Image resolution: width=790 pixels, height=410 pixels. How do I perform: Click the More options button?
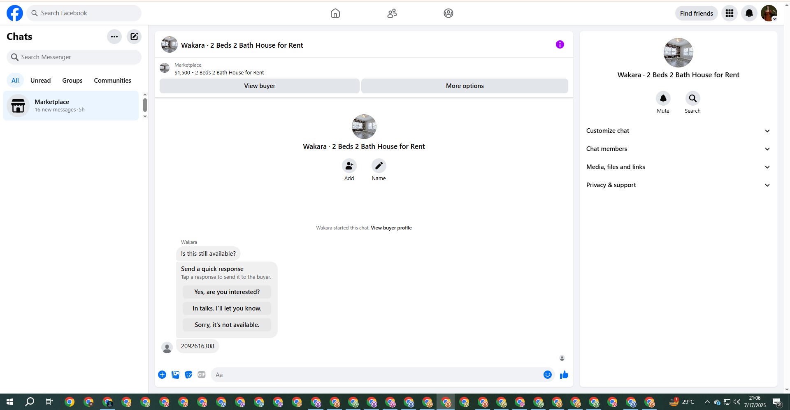(x=465, y=86)
